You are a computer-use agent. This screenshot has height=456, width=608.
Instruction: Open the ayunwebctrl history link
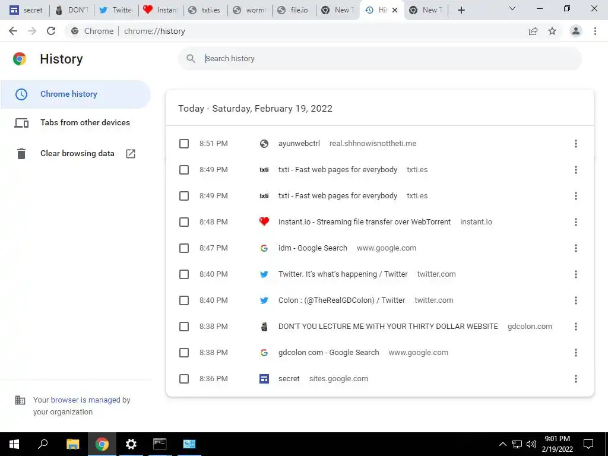[x=299, y=144]
